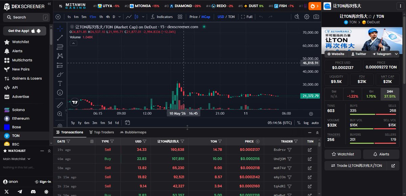Click trending token UTYA in ticker
Image resolution: width=406 pixels, height=196 pixels.
[106, 6]
